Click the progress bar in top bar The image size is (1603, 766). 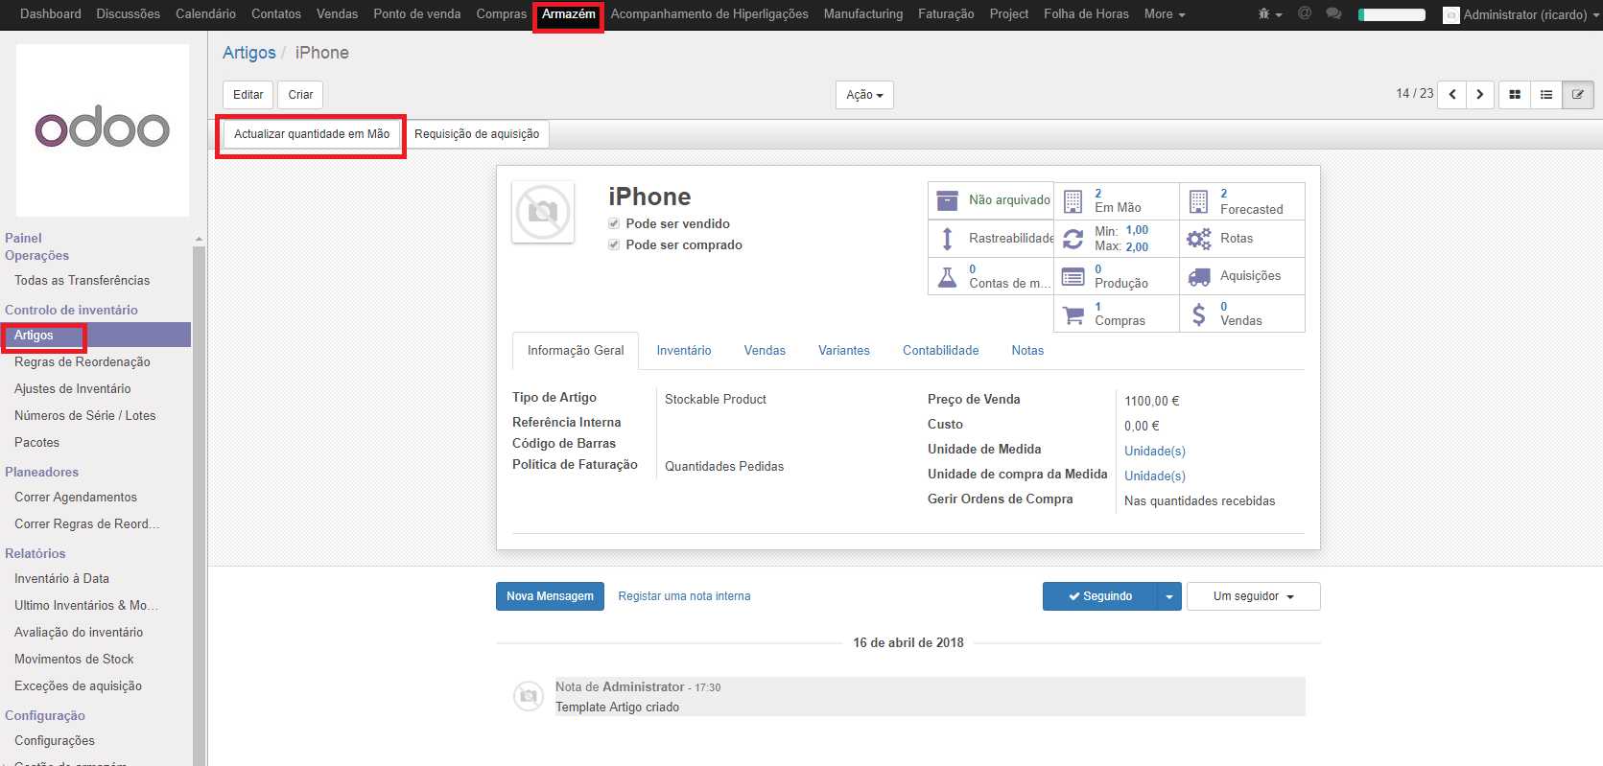(x=1392, y=14)
